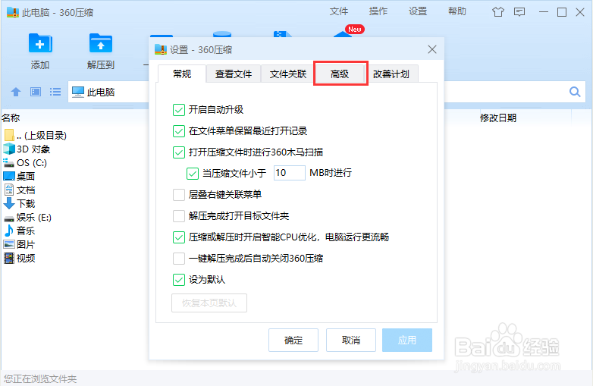Switch to the 常规 tab

[x=182, y=74]
